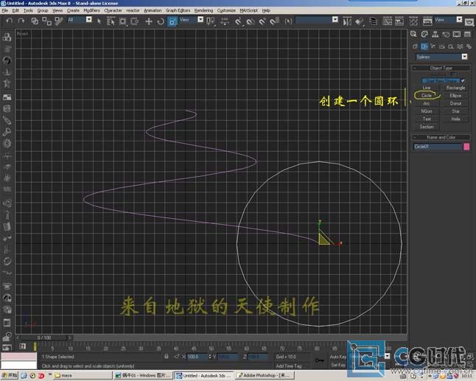This screenshot has height=381, width=476.
Task: Activate the Select and Move tool
Action: pyautogui.click(x=149, y=21)
